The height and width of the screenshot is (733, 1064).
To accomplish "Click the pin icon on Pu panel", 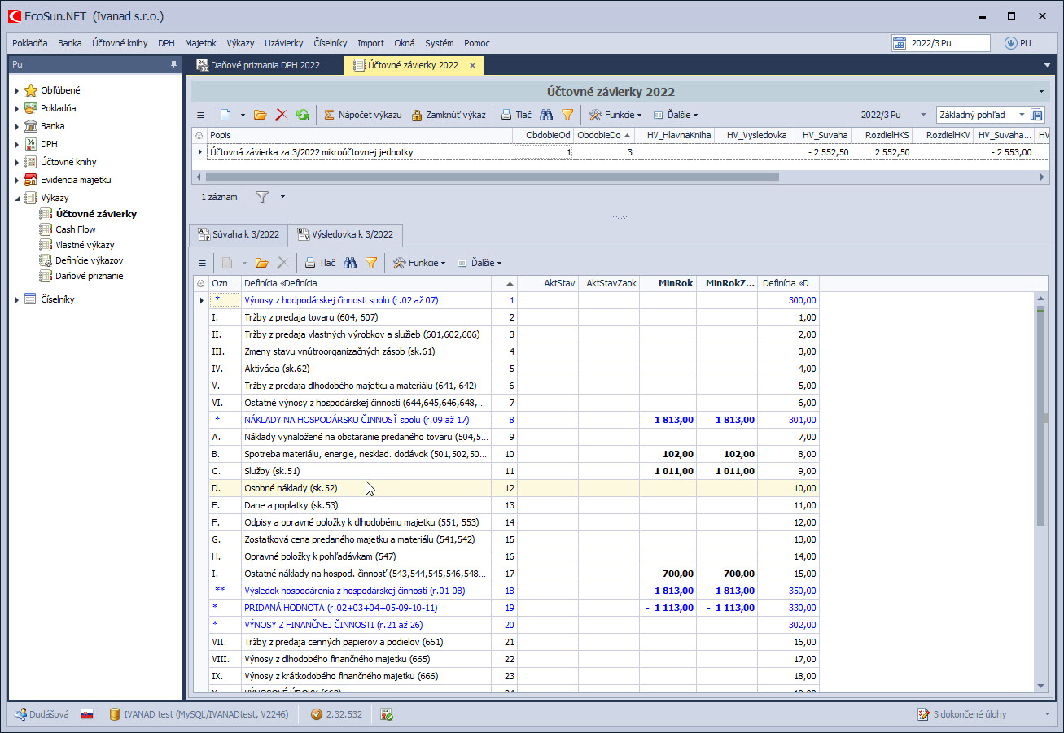I will pos(173,64).
